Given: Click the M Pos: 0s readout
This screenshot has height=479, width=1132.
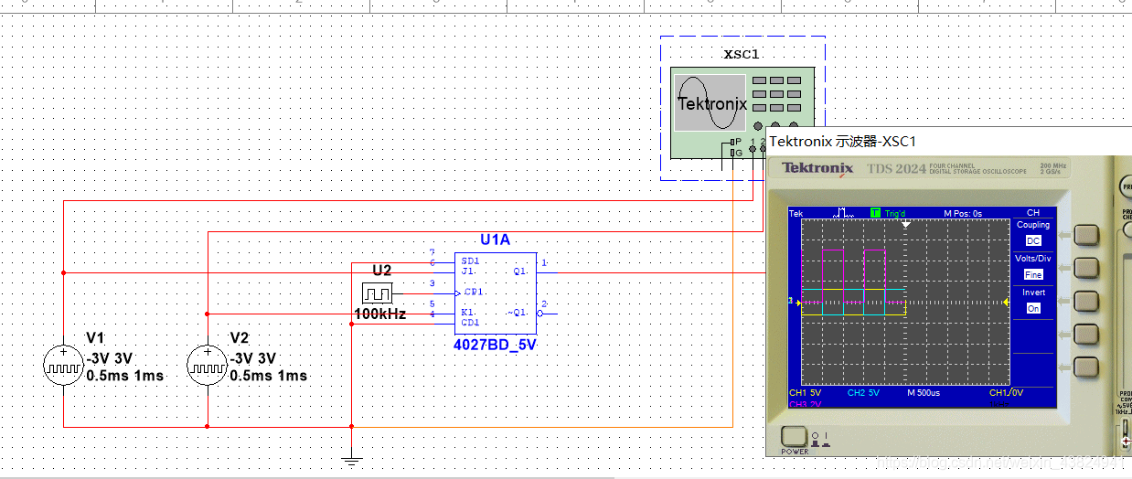Looking at the screenshot, I should coord(963,213).
